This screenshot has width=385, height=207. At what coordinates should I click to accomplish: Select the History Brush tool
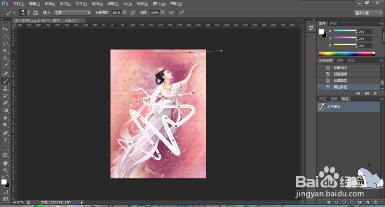tap(5, 96)
